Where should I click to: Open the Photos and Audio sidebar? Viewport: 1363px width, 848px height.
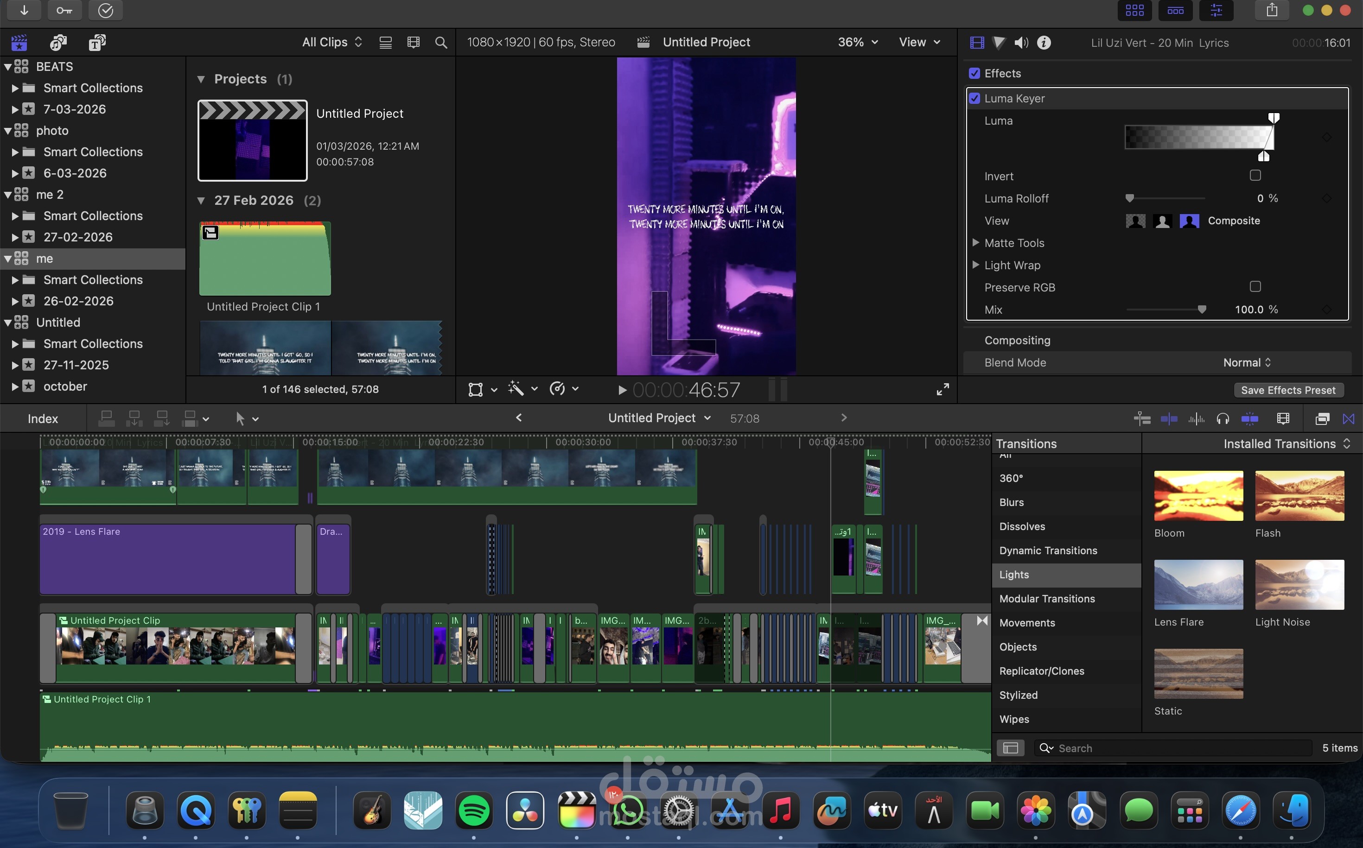tap(58, 43)
